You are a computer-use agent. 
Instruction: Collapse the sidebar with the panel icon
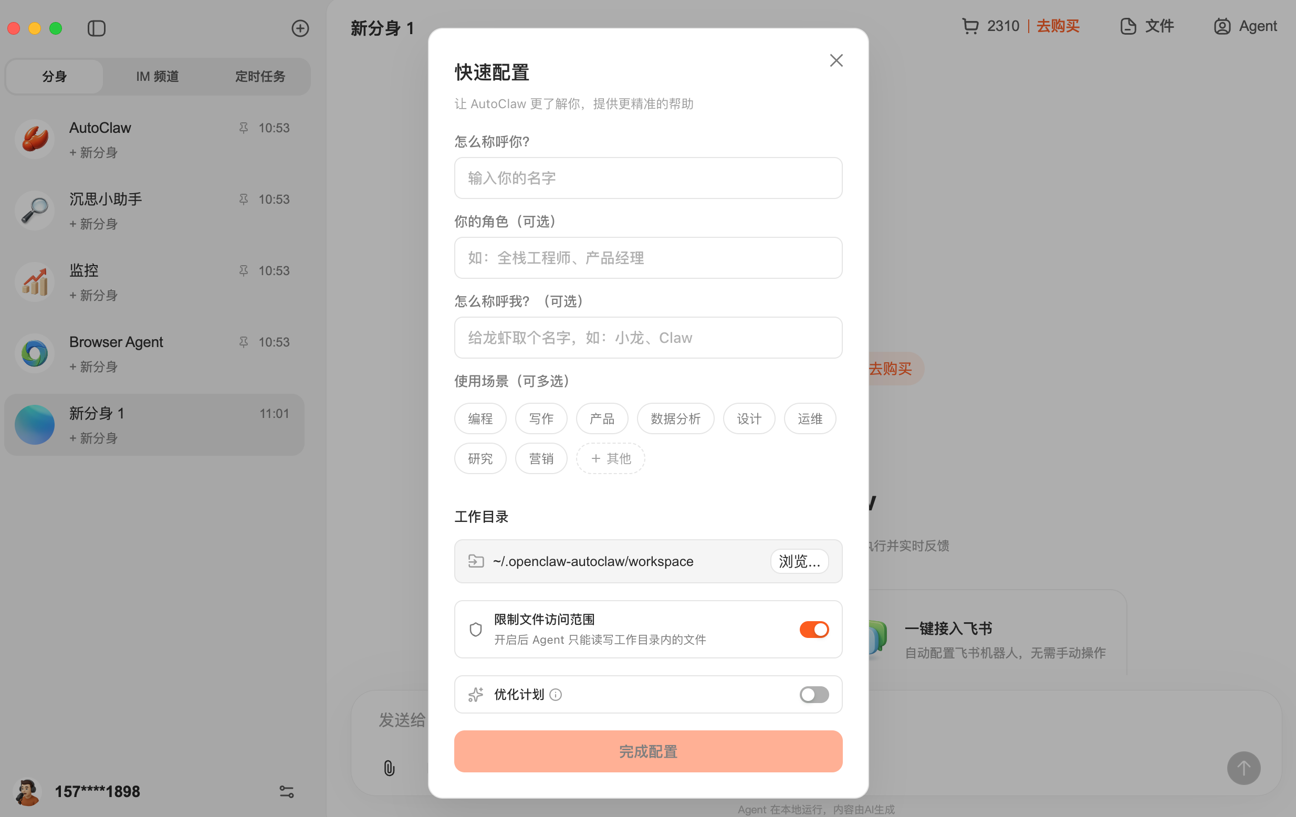[97, 28]
